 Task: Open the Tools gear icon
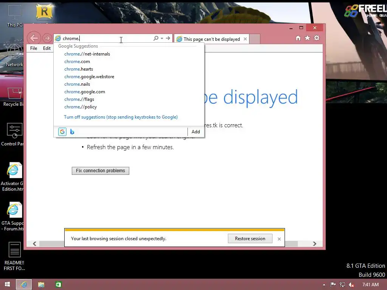[x=317, y=38]
